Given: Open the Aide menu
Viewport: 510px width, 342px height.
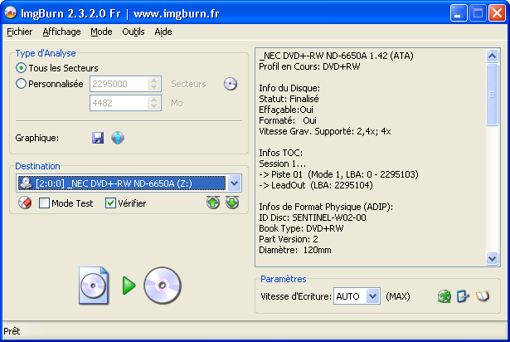Looking at the screenshot, I should tap(163, 32).
